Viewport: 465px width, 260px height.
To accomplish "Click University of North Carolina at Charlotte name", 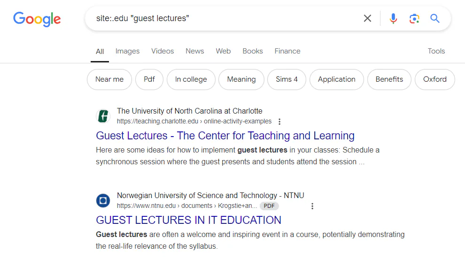I will [189, 111].
